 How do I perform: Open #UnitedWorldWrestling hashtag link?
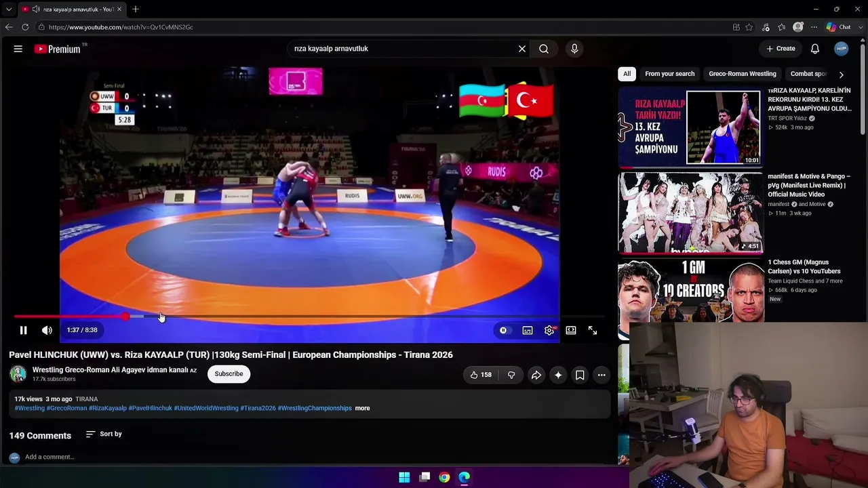click(206, 408)
